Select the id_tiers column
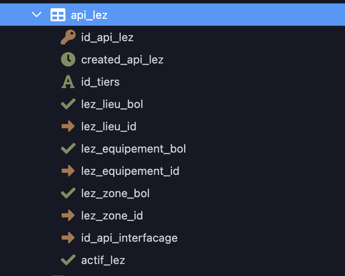The height and width of the screenshot is (276, 345). (100, 82)
